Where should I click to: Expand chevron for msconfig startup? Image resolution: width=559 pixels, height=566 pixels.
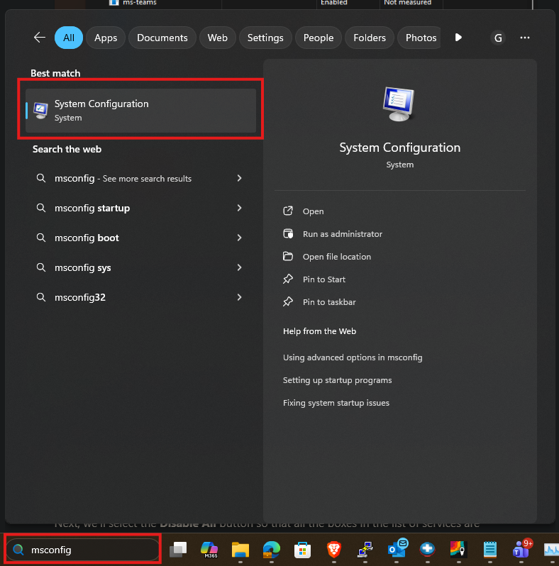point(239,208)
